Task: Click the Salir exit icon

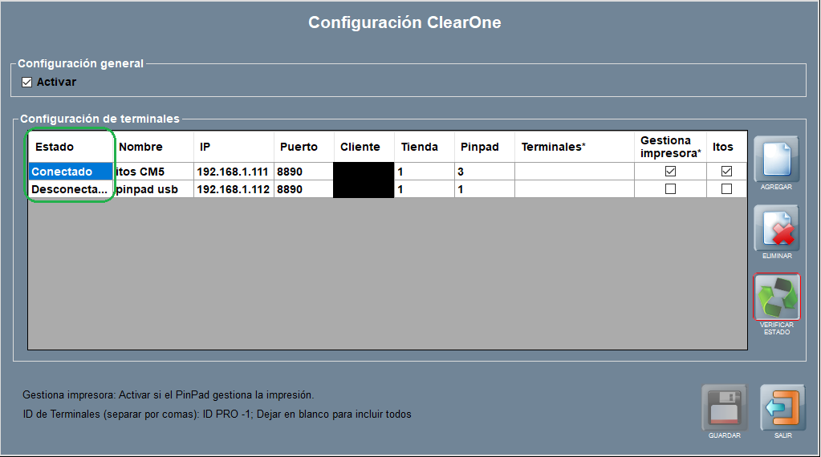Action: [x=782, y=408]
